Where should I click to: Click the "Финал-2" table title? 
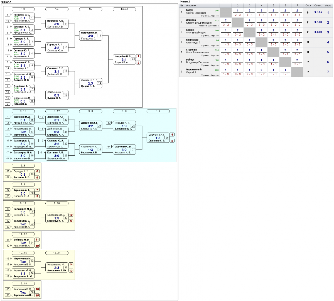185,2
